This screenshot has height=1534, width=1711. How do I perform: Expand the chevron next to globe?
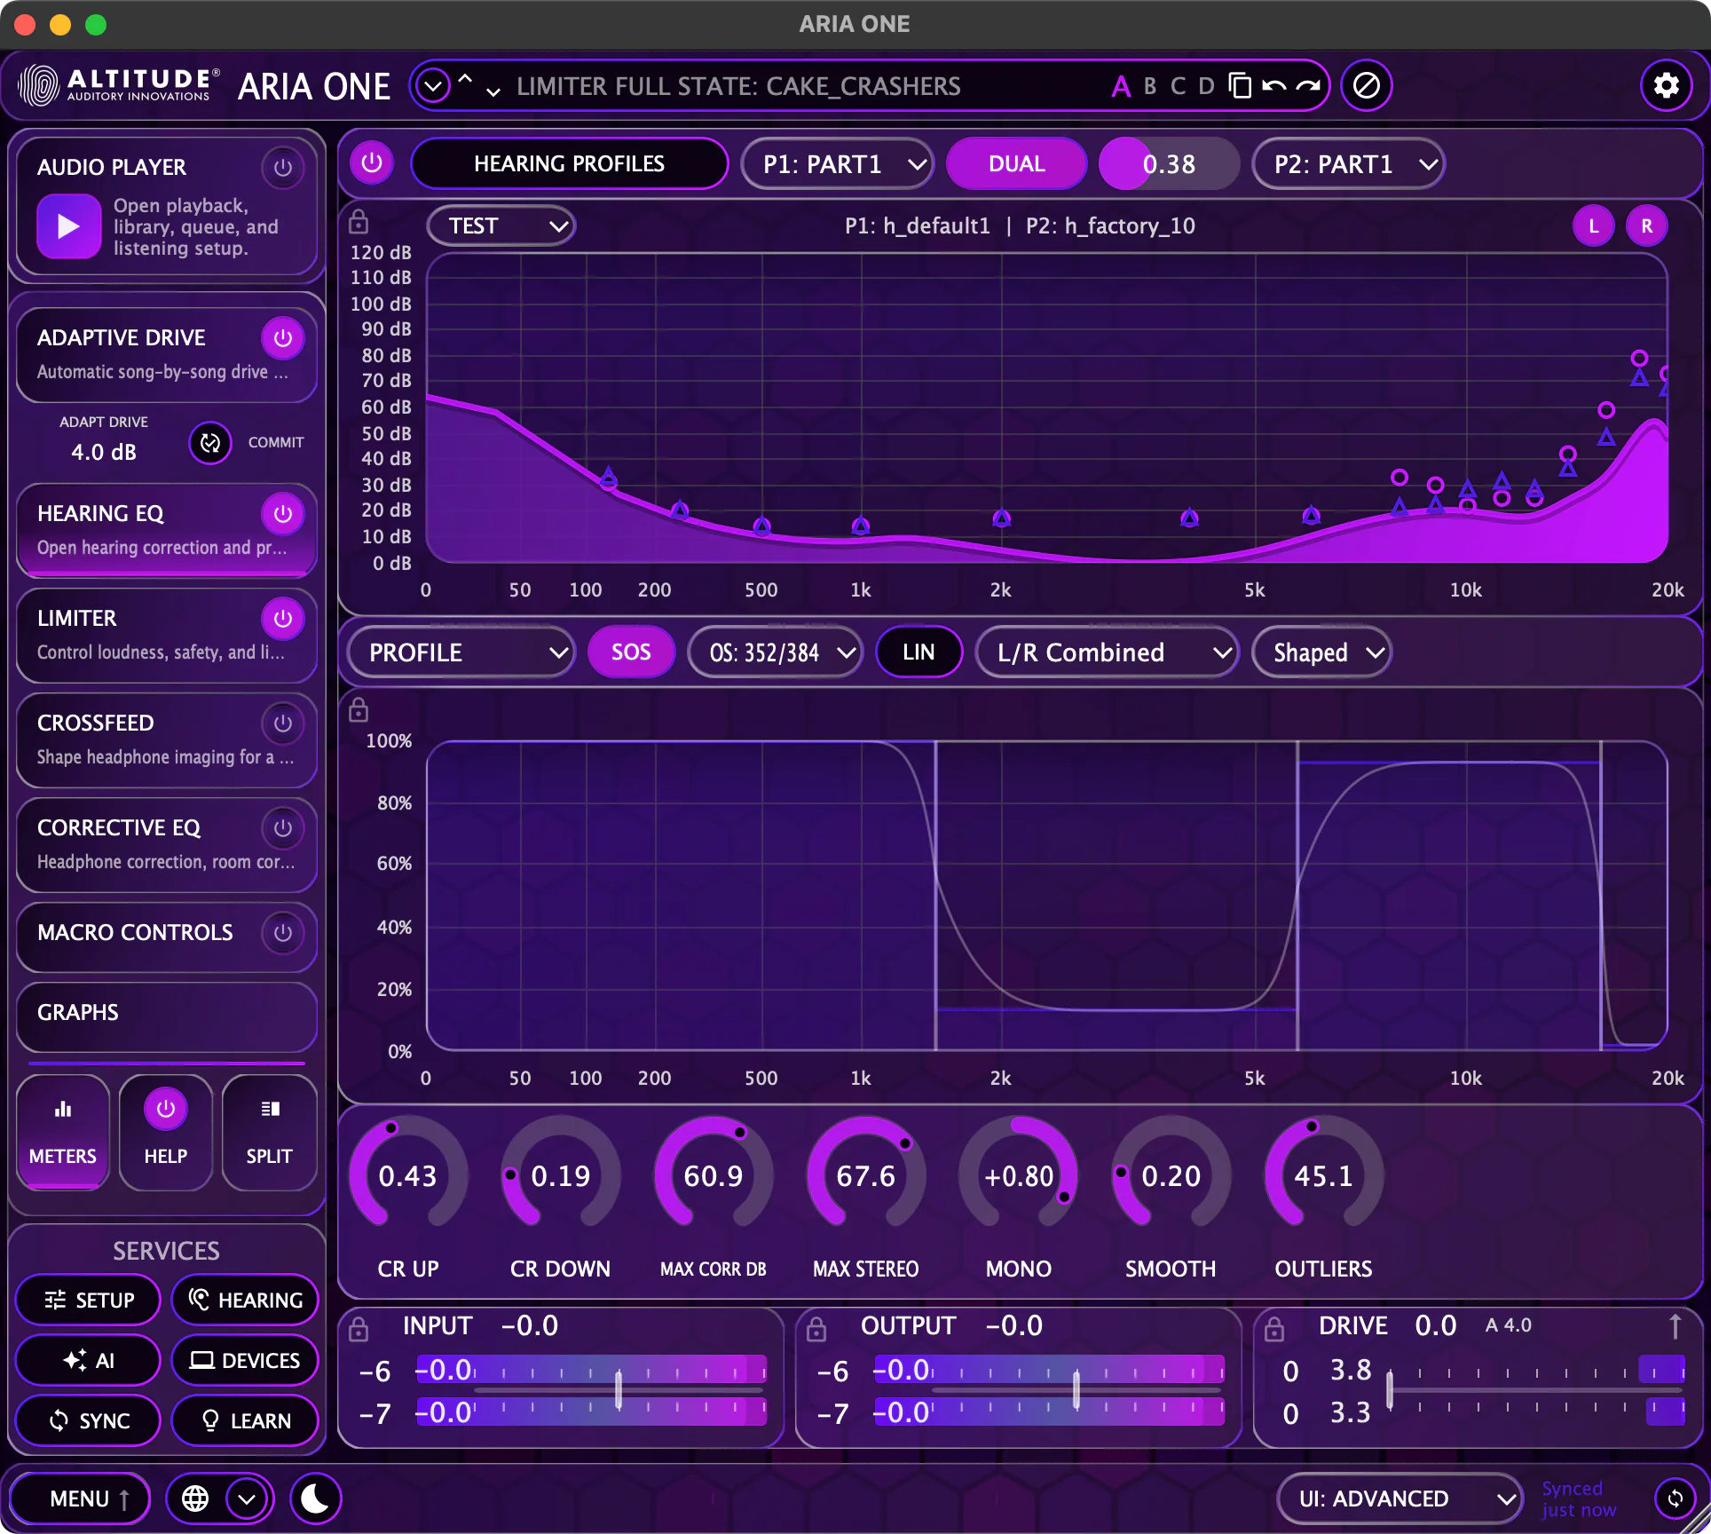pyautogui.click(x=247, y=1498)
